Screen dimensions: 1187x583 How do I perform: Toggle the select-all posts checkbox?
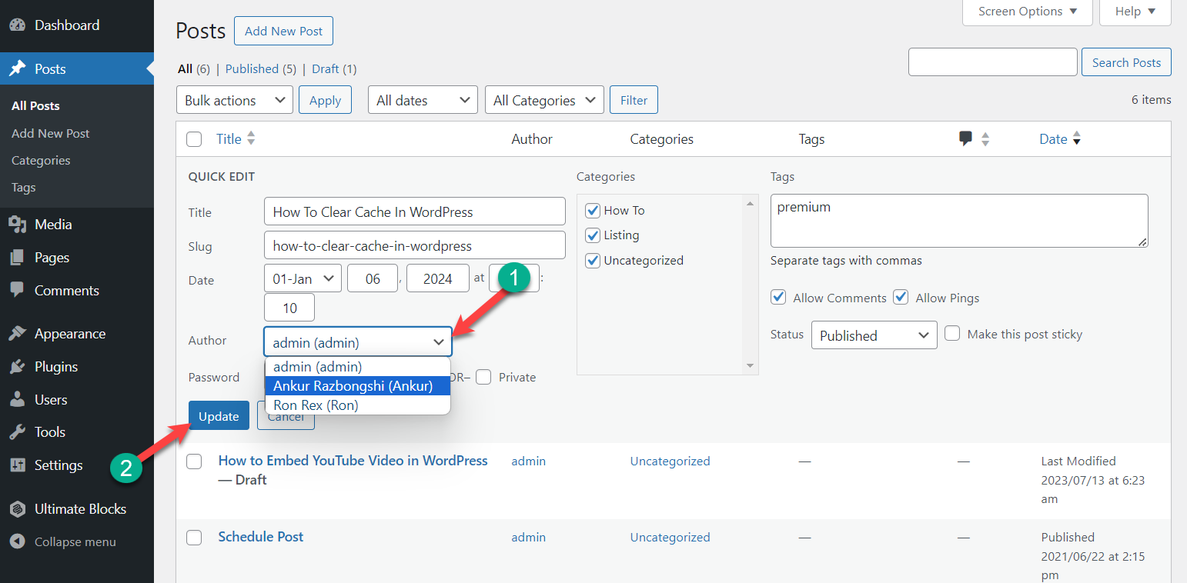coord(194,139)
